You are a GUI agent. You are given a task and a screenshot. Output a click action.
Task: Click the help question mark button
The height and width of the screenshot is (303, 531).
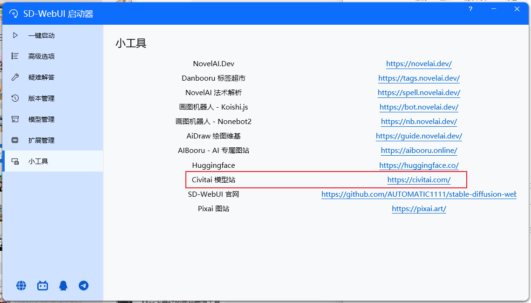click(x=470, y=9)
